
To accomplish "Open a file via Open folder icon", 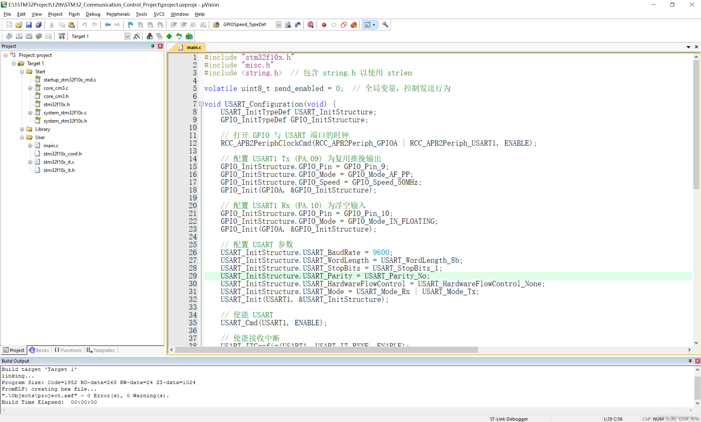I will coord(19,25).
